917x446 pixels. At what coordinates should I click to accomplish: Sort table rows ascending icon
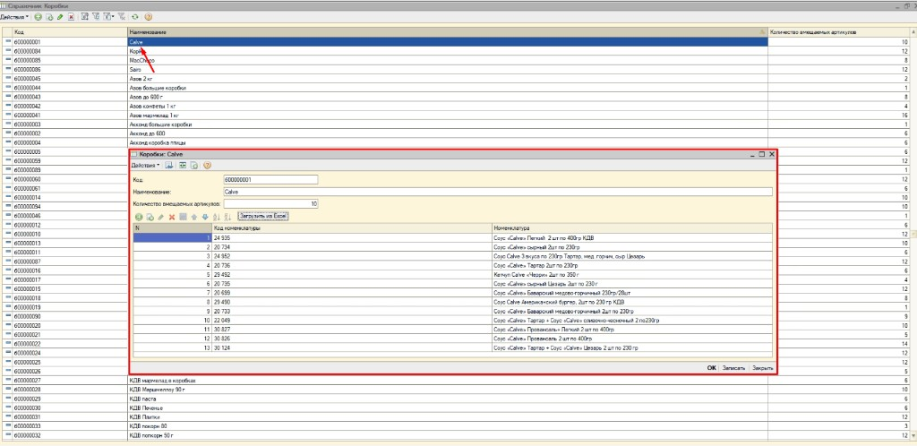(217, 217)
